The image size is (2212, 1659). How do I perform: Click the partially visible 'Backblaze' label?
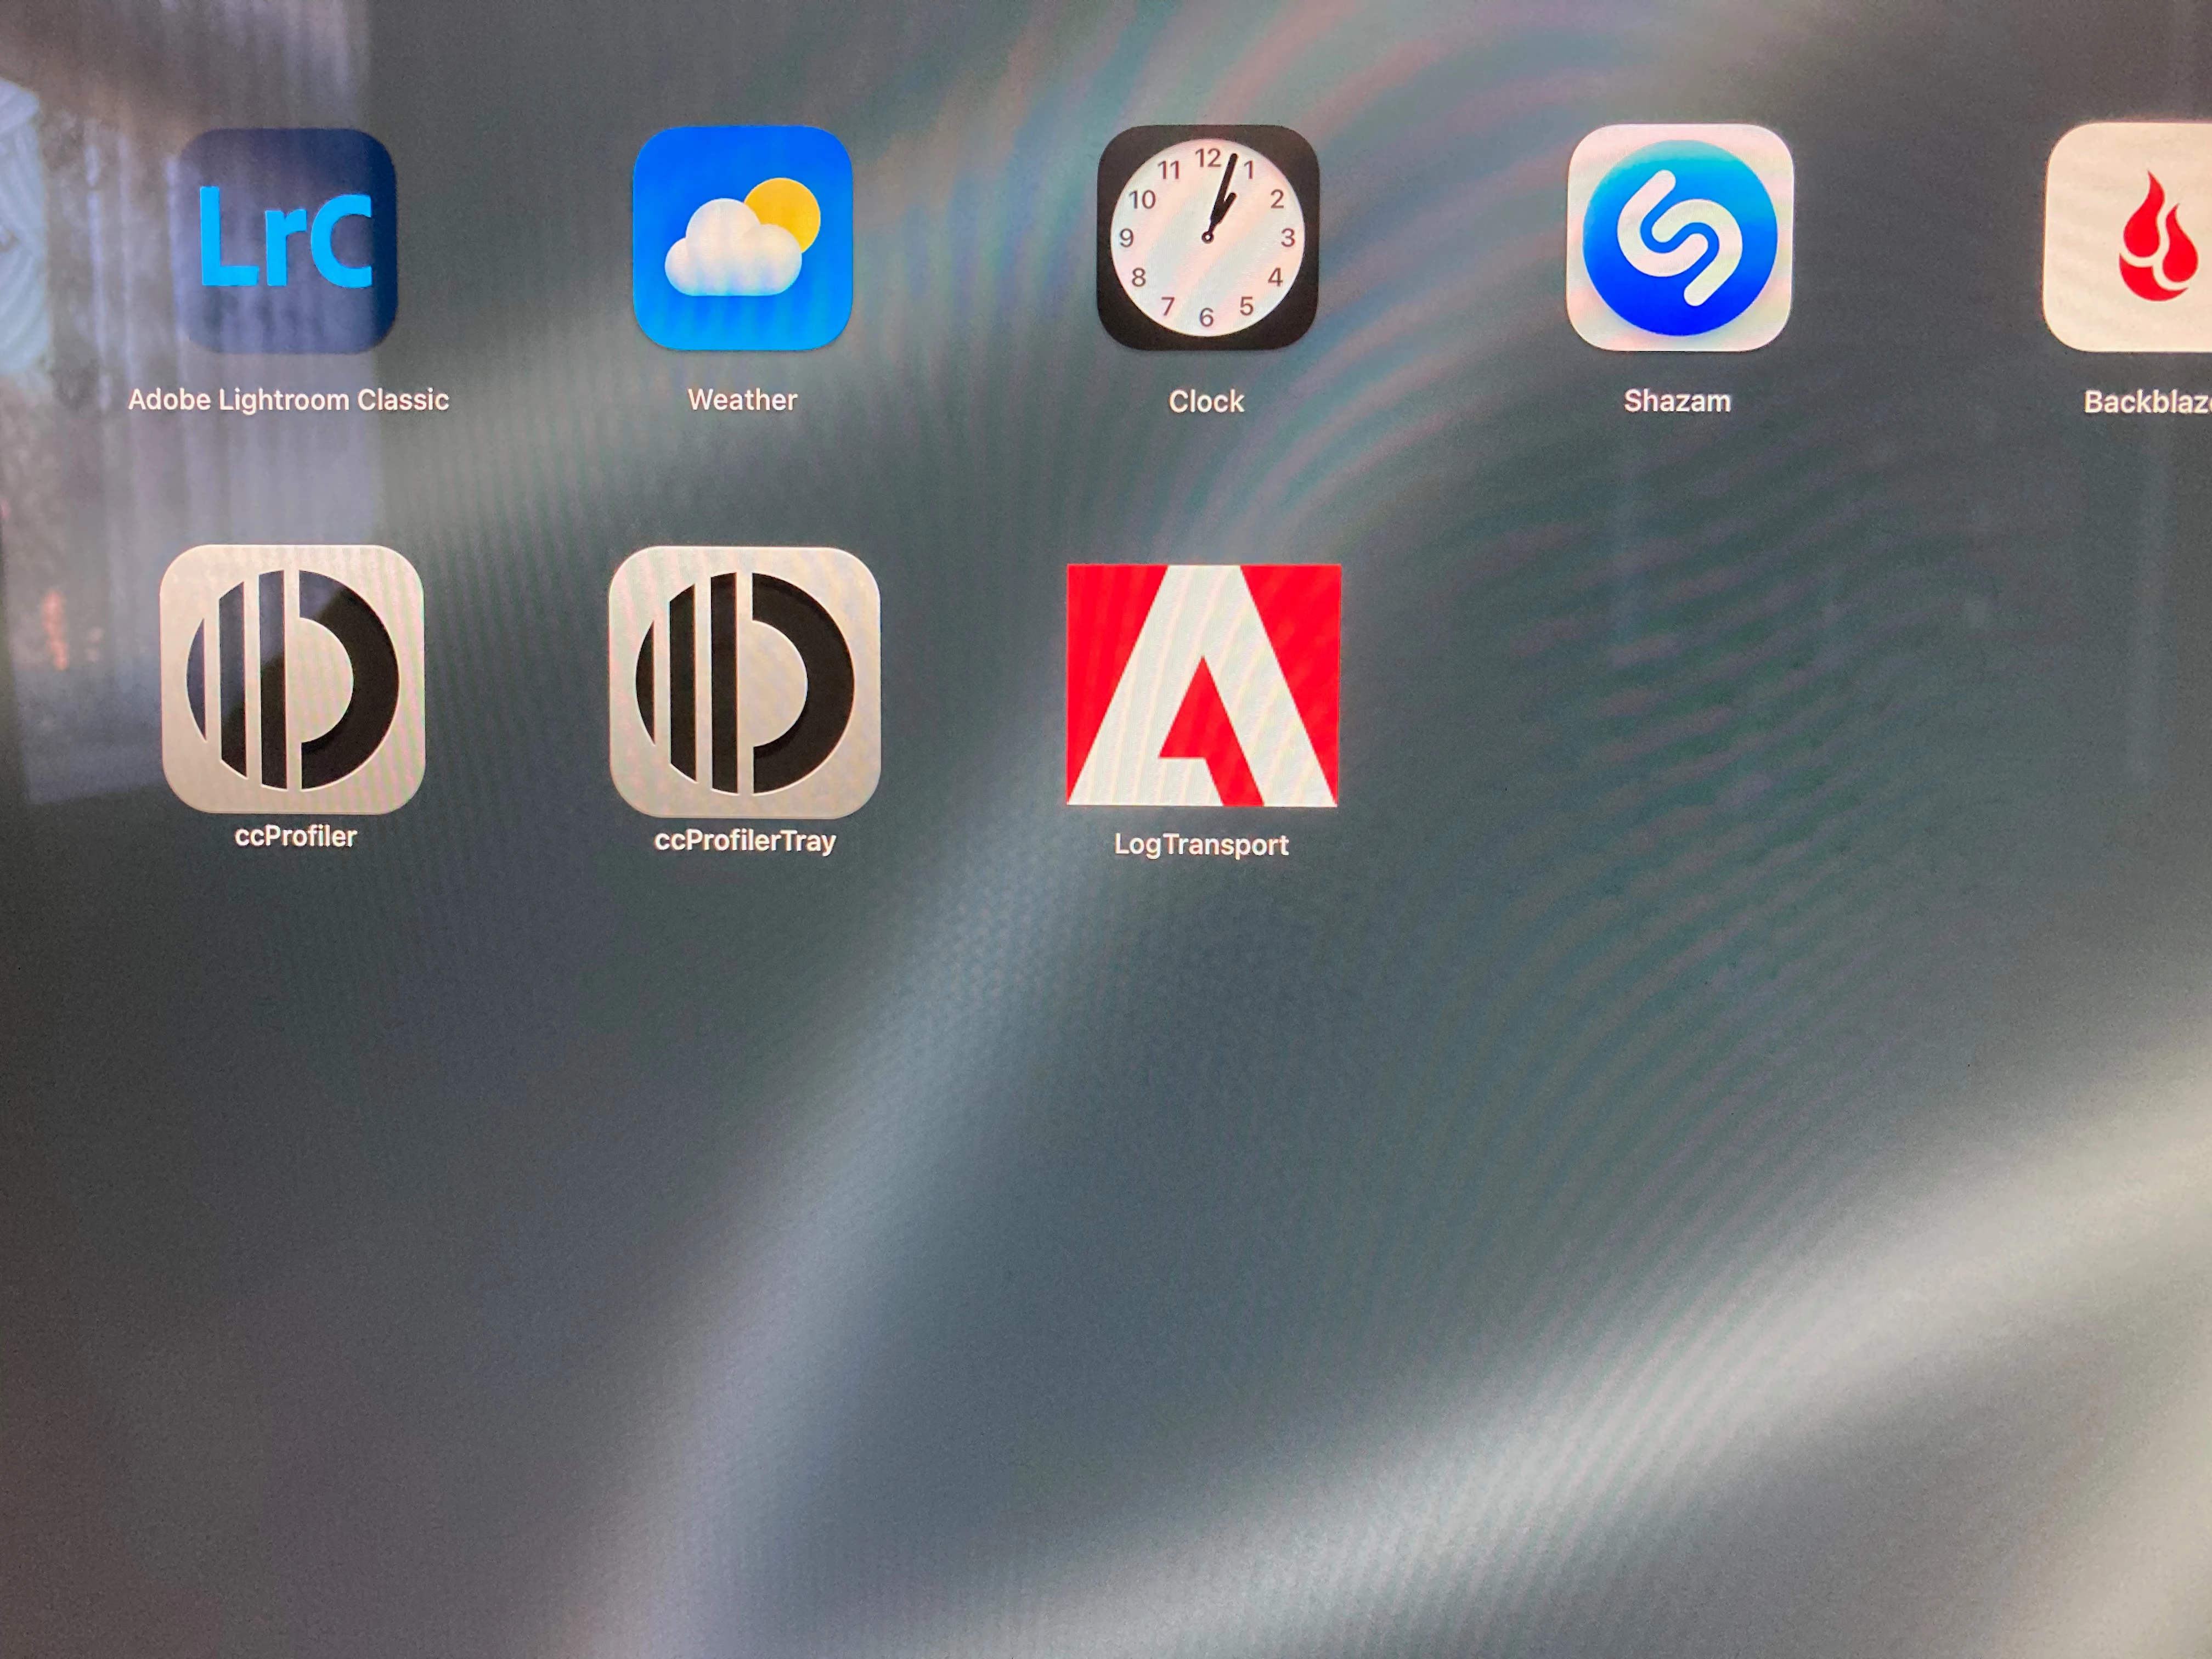point(2148,402)
